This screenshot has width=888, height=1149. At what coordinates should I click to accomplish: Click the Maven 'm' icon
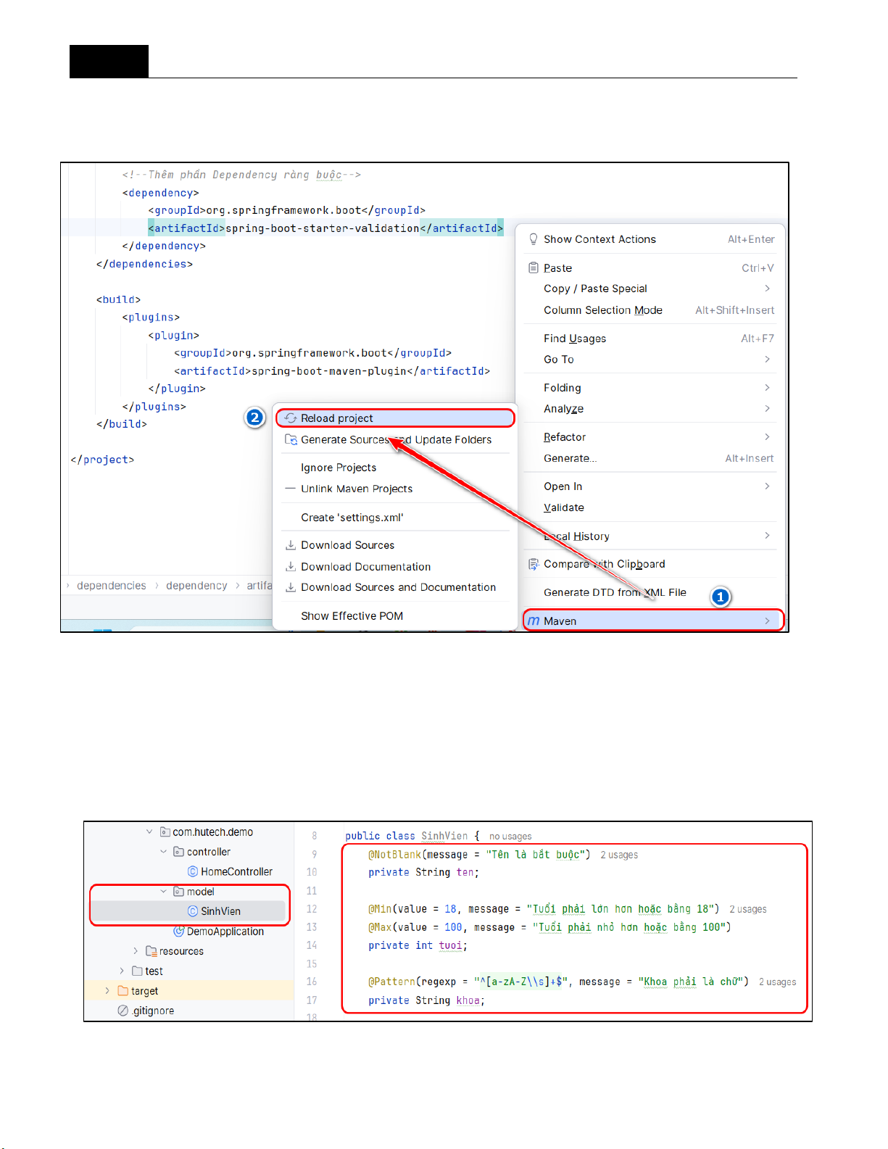[534, 621]
